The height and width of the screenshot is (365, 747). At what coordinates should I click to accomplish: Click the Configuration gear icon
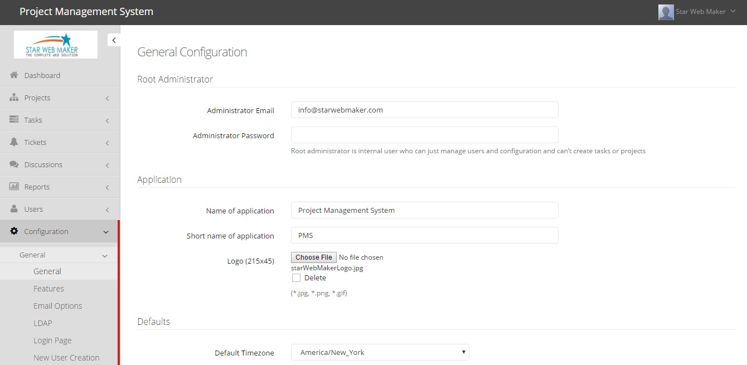(14, 231)
